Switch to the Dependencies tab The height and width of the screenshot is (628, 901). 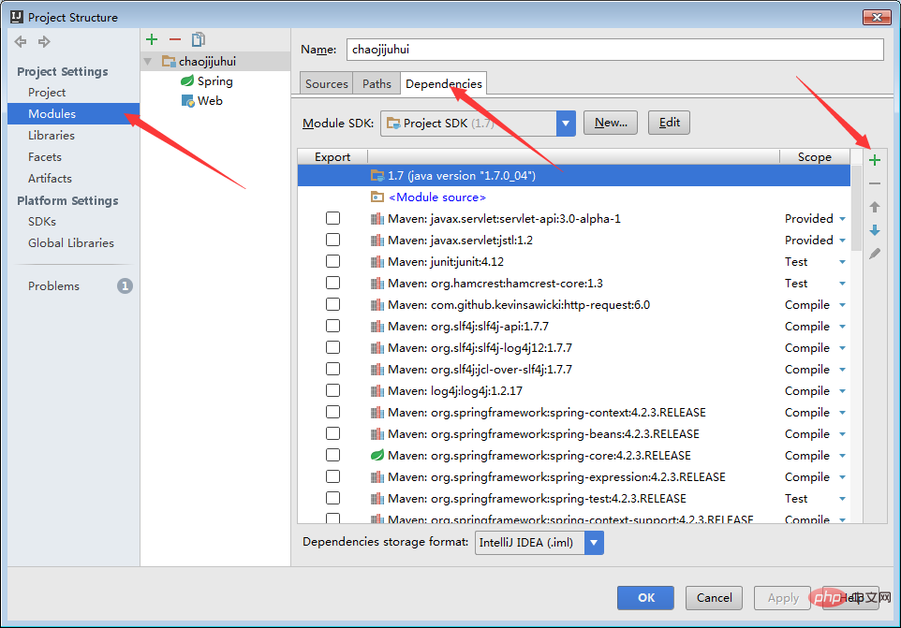[444, 84]
